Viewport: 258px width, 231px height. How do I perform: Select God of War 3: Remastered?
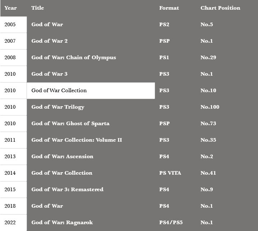[x=67, y=189]
